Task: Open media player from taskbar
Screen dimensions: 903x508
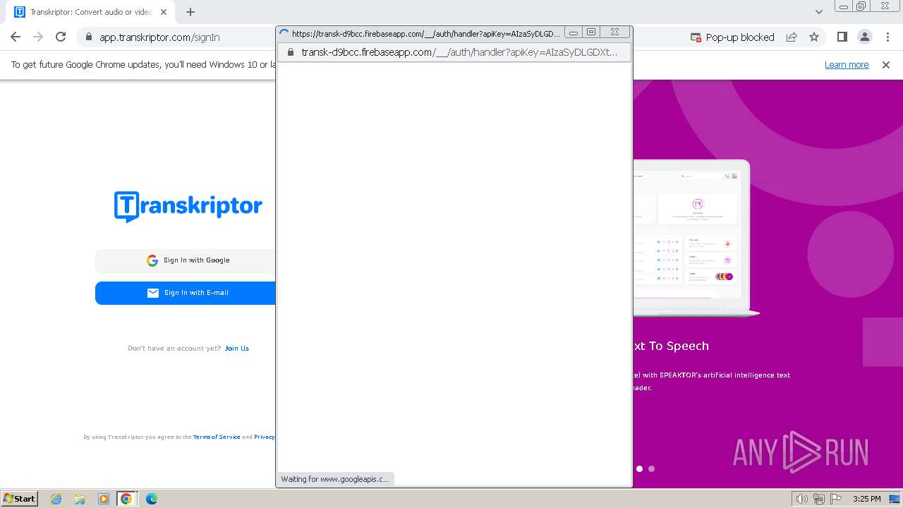Action: click(103, 499)
